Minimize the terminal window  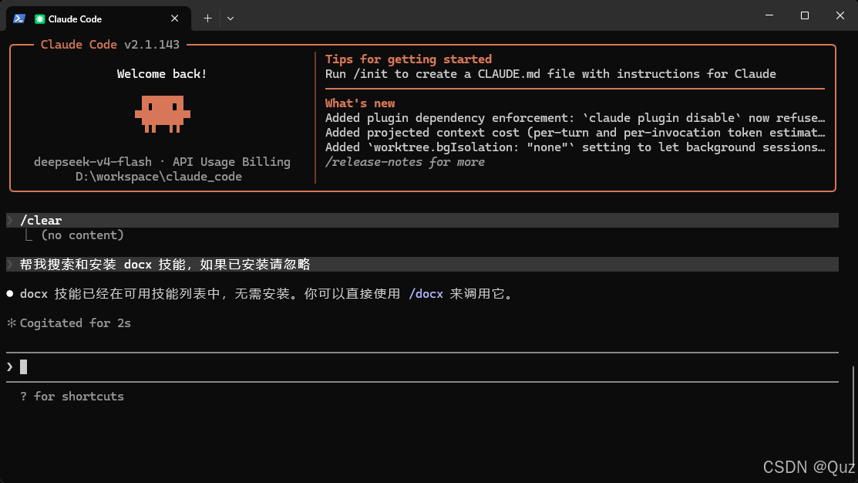tap(769, 15)
